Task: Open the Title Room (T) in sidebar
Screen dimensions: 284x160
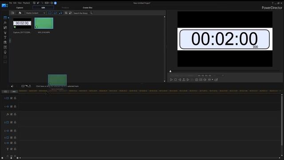Action: 5,37
